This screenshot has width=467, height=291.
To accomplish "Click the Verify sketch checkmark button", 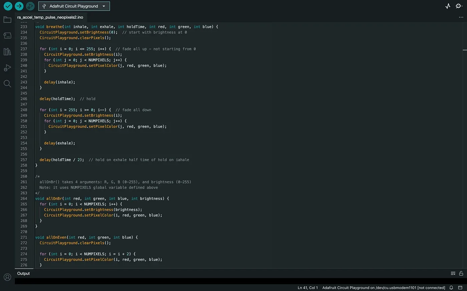I will (x=8, y=6).
